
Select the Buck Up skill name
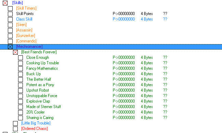[33, 74]
